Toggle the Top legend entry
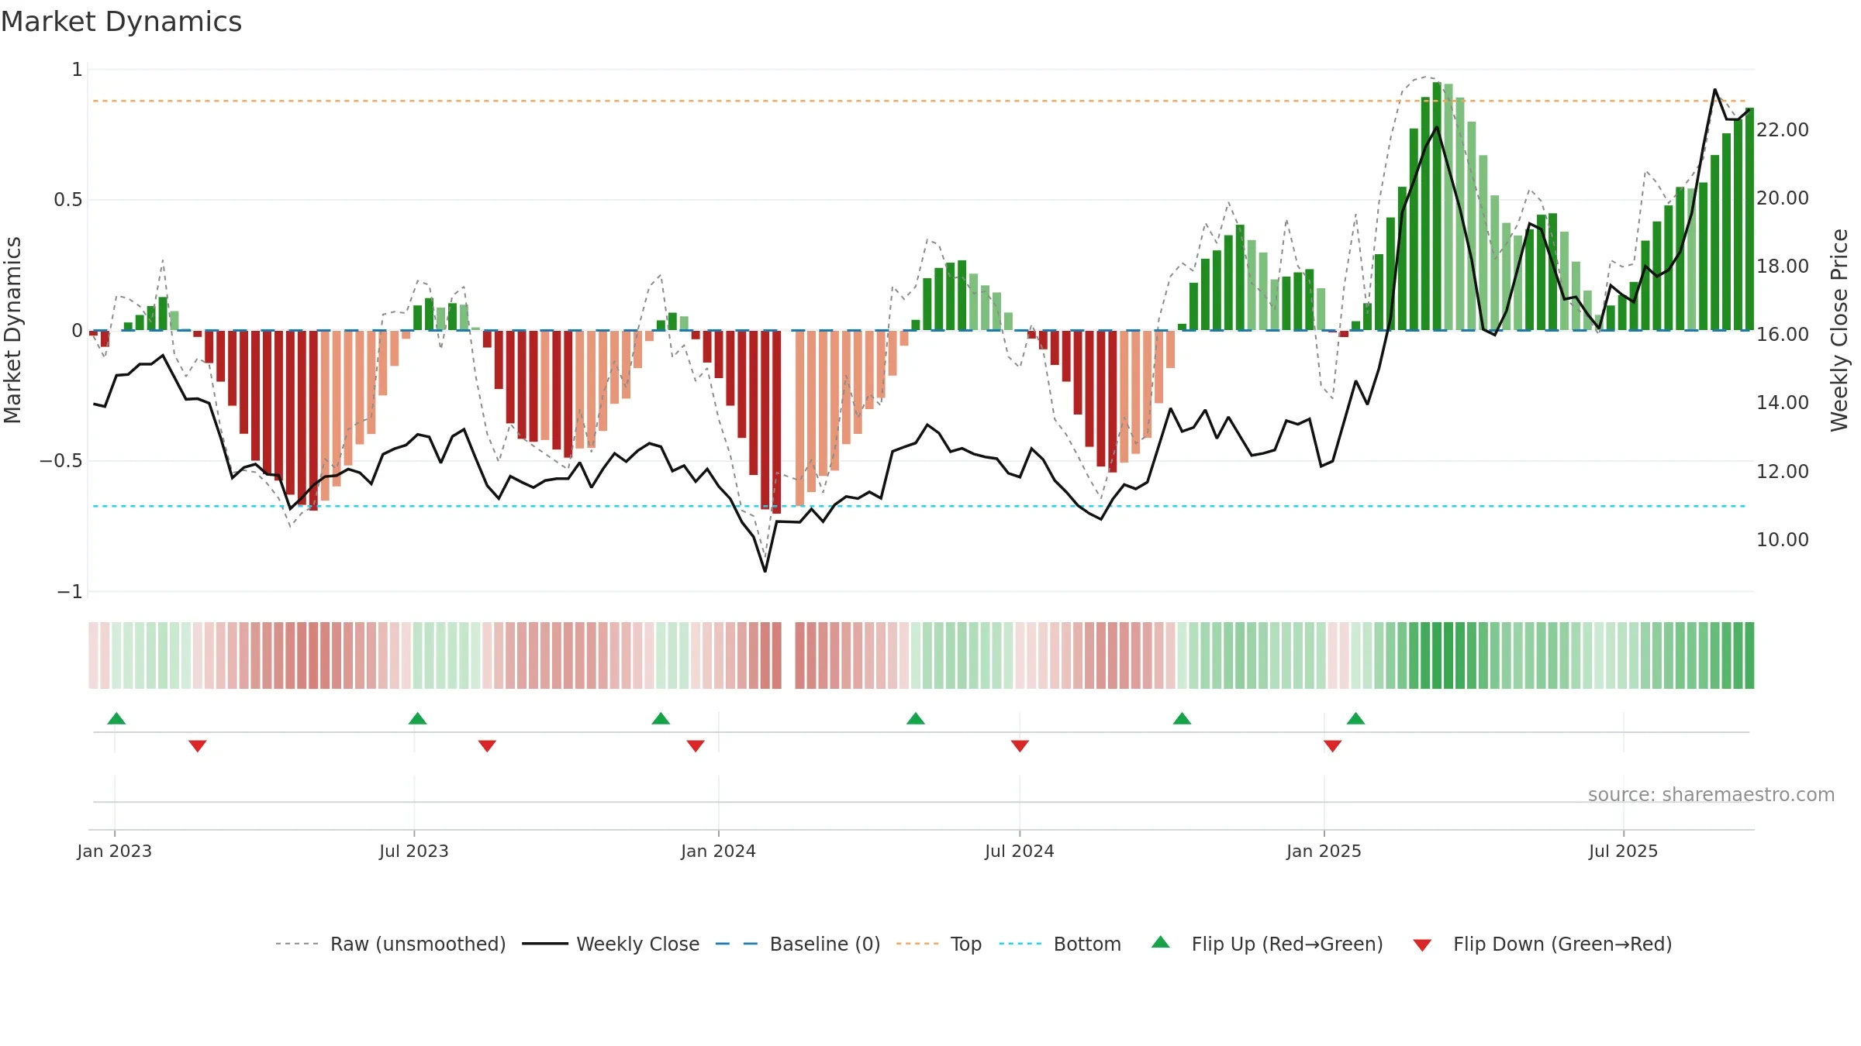Viewport: 1861px width, 1046px height. (x=939, y=944)
